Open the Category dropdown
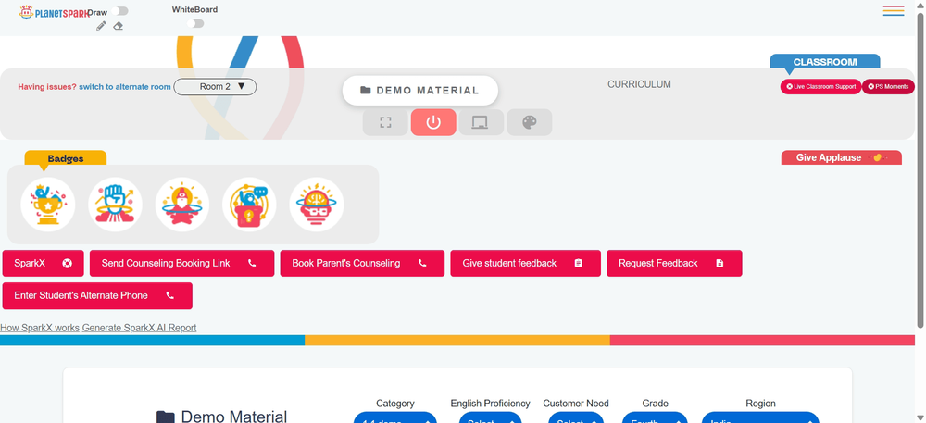Image resolution: width=926 pixels, height=423 pixels. pyautogui.click(x=395, y=417)
